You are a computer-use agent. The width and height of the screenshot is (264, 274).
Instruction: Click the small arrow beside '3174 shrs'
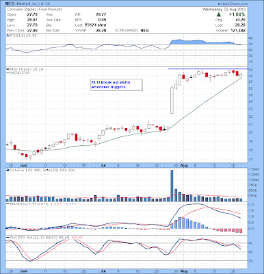coord(86,25)
